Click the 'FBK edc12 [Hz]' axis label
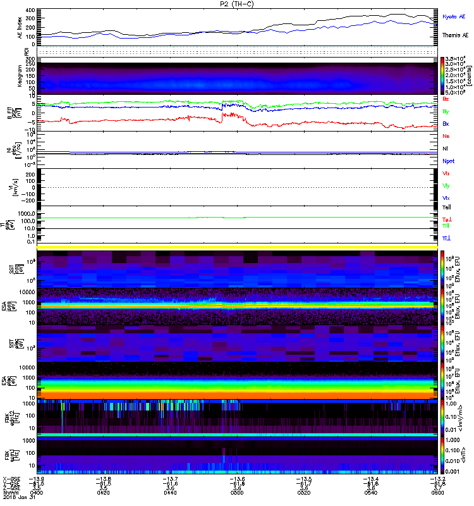474x506 pixels. 13,418
